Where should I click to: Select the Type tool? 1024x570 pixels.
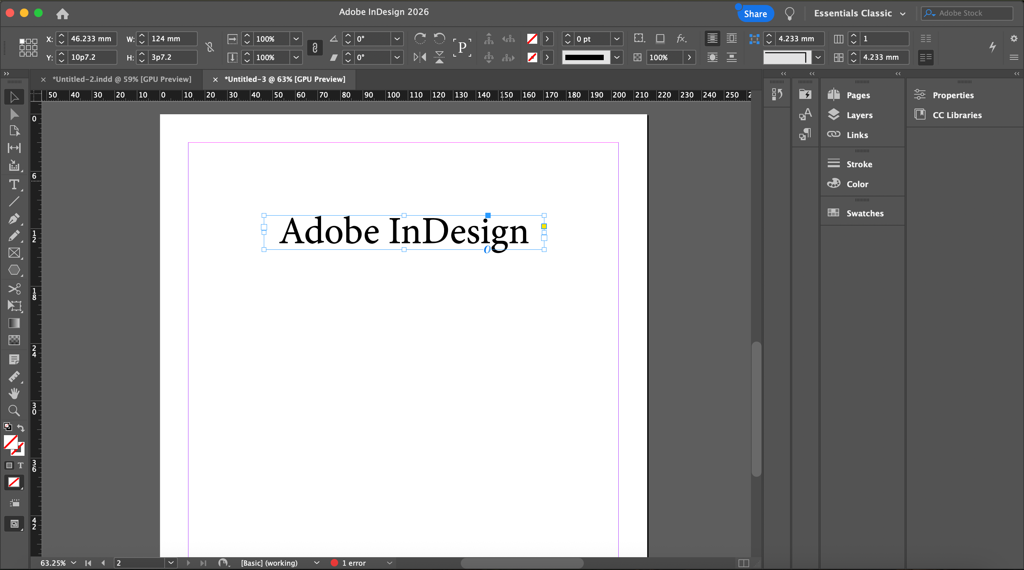(14, 185)
